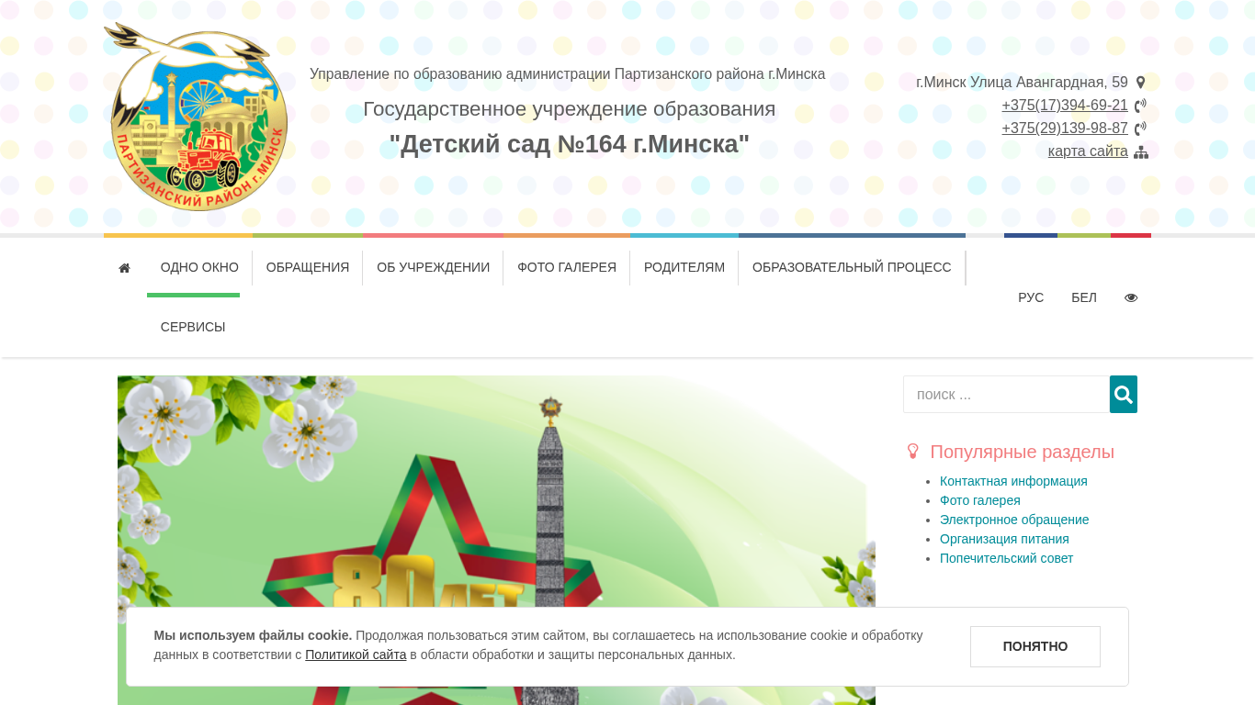Click the home icon in navigation
The height and width of the screenshot is (705, 1255).
coord(125,268)
